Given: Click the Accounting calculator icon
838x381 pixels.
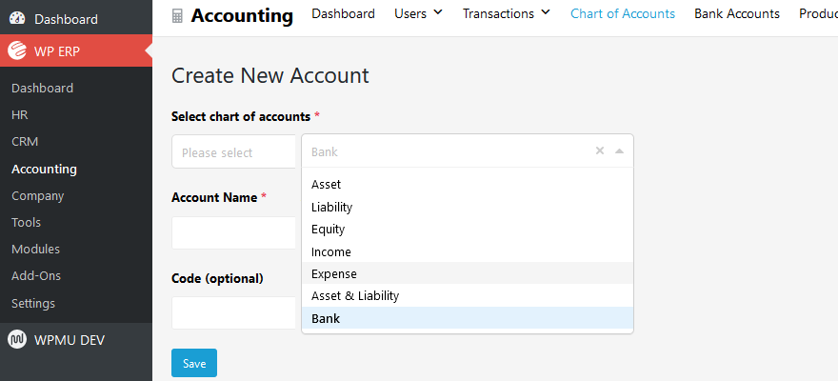Looking at the screenshot, I should point(177,16).
